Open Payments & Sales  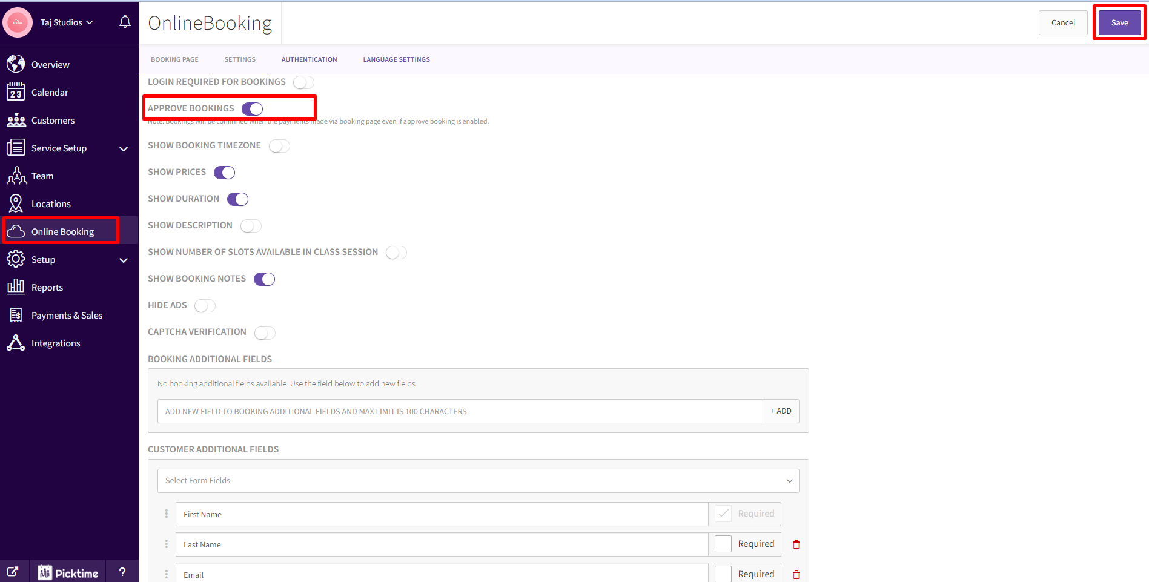[67, 315]
